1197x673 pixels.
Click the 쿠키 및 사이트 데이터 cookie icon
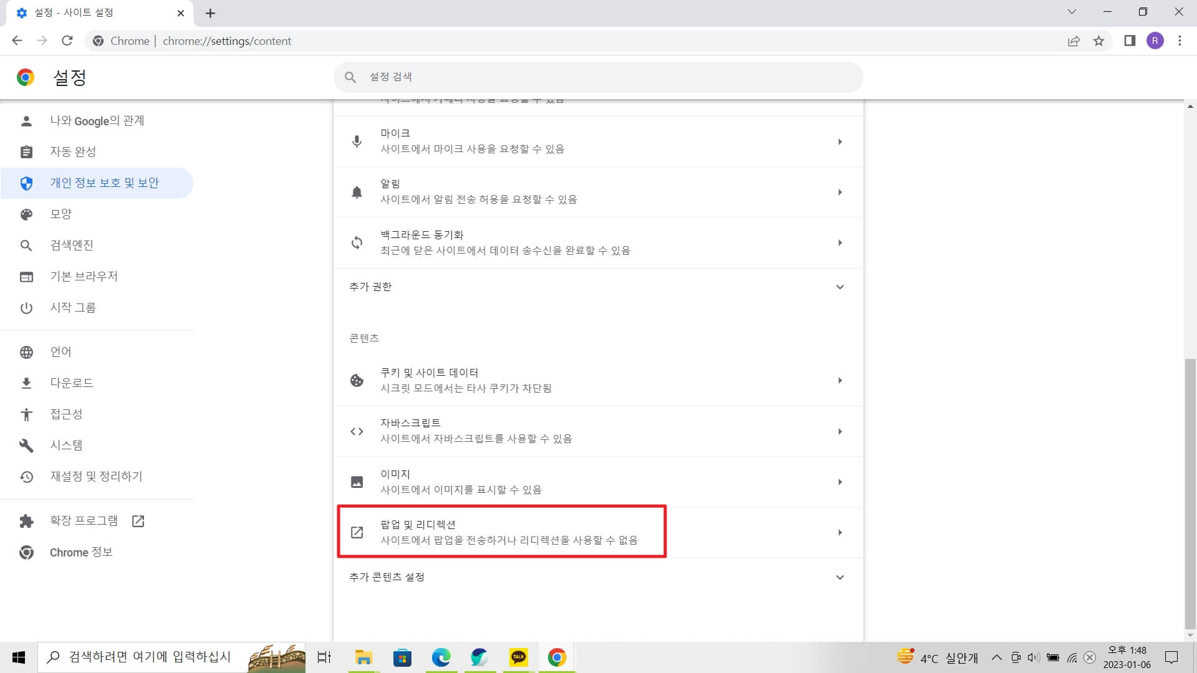pyautogui.click(x=357, y=381)
